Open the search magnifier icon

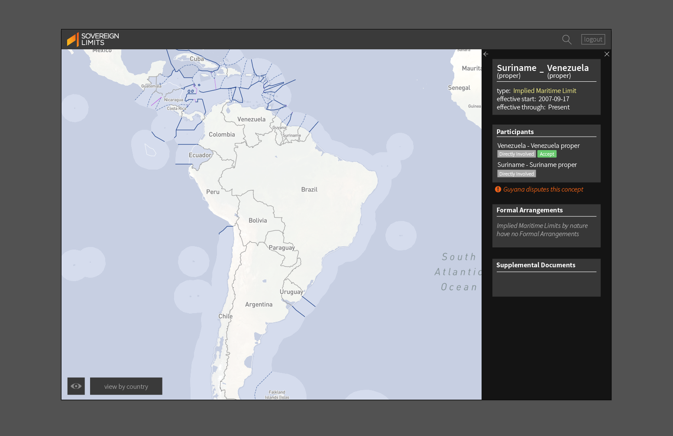pos(566,39)
